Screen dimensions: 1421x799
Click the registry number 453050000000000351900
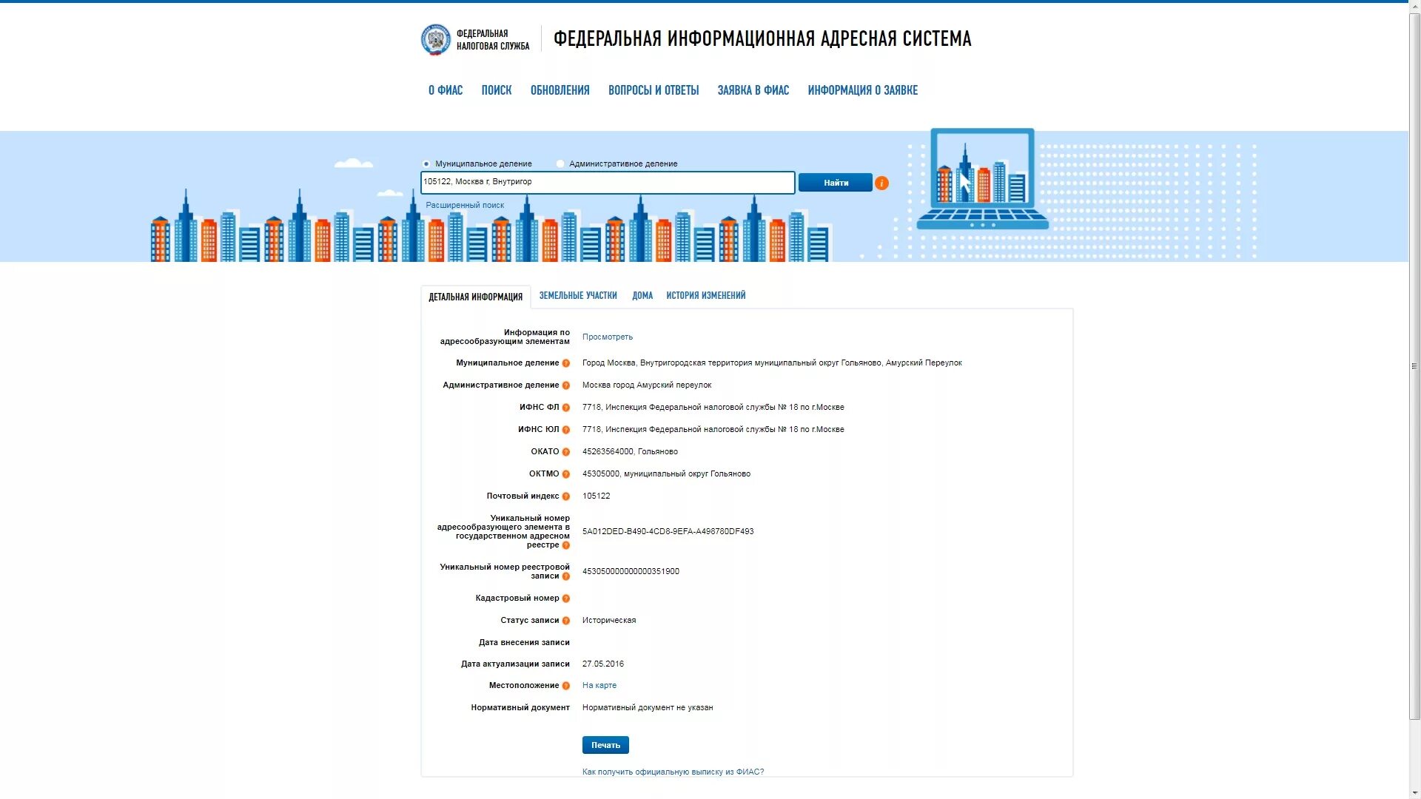pos(631,572)
